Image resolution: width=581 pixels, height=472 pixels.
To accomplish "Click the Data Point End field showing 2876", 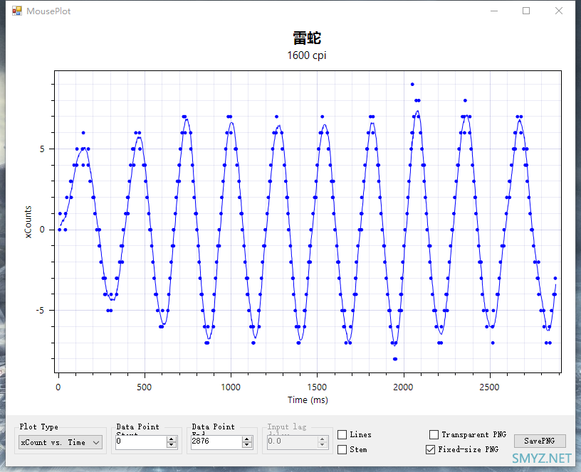I will tap(216, 441).
